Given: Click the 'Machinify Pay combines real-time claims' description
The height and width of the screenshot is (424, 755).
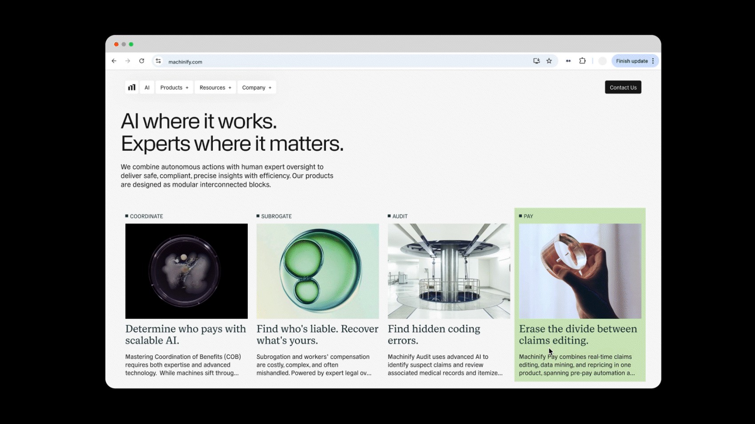Looking at the screenshot, I should click(x=577, y=365).
